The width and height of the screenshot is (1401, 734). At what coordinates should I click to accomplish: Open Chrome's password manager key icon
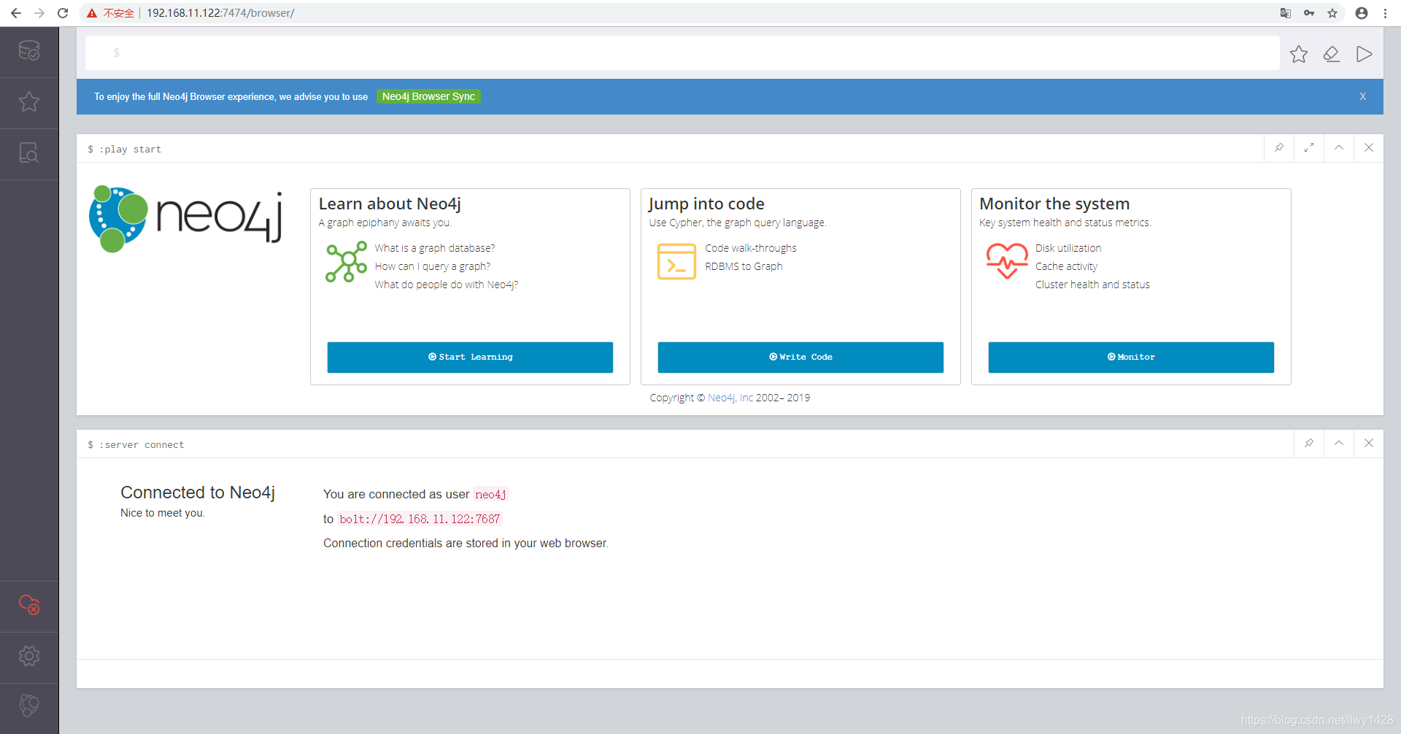[x=1310, y=13]
